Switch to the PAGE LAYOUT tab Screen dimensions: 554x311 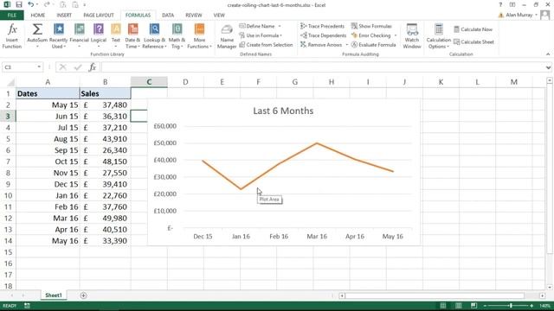pyautogui.click(x=99, y=16)
